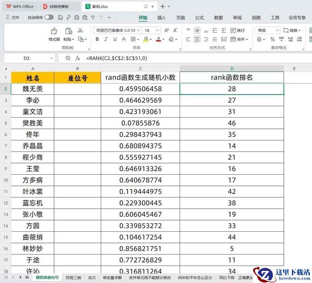This screenshot has width=312, height=283.
Task: Click the Italic I icon
Action: tap(106, 40)
